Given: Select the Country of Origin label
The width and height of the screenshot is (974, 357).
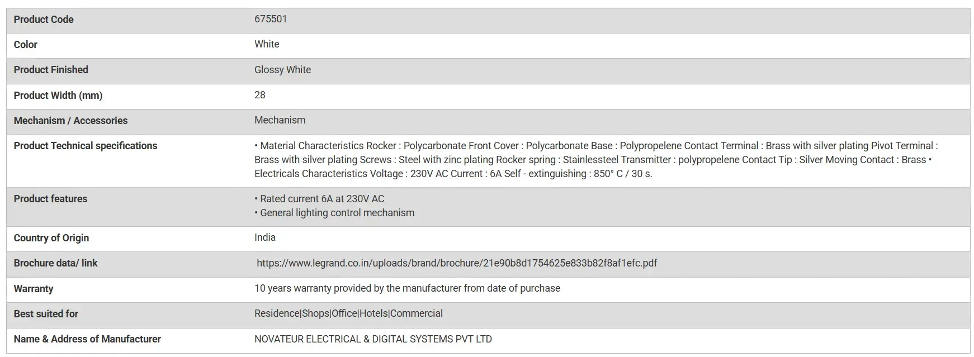Looking at the screenshot, I should click(51, 238).
